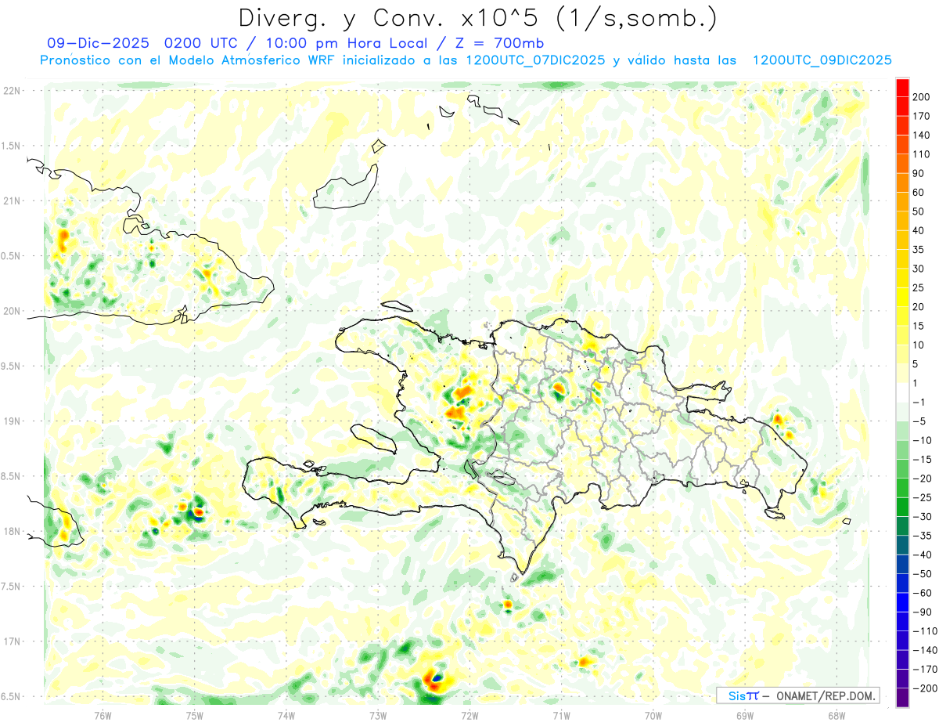Click the red swatch above 200 on colorbar
This screenshot has height=726, width=939.
pyautogui.click(x=902, y=88)
